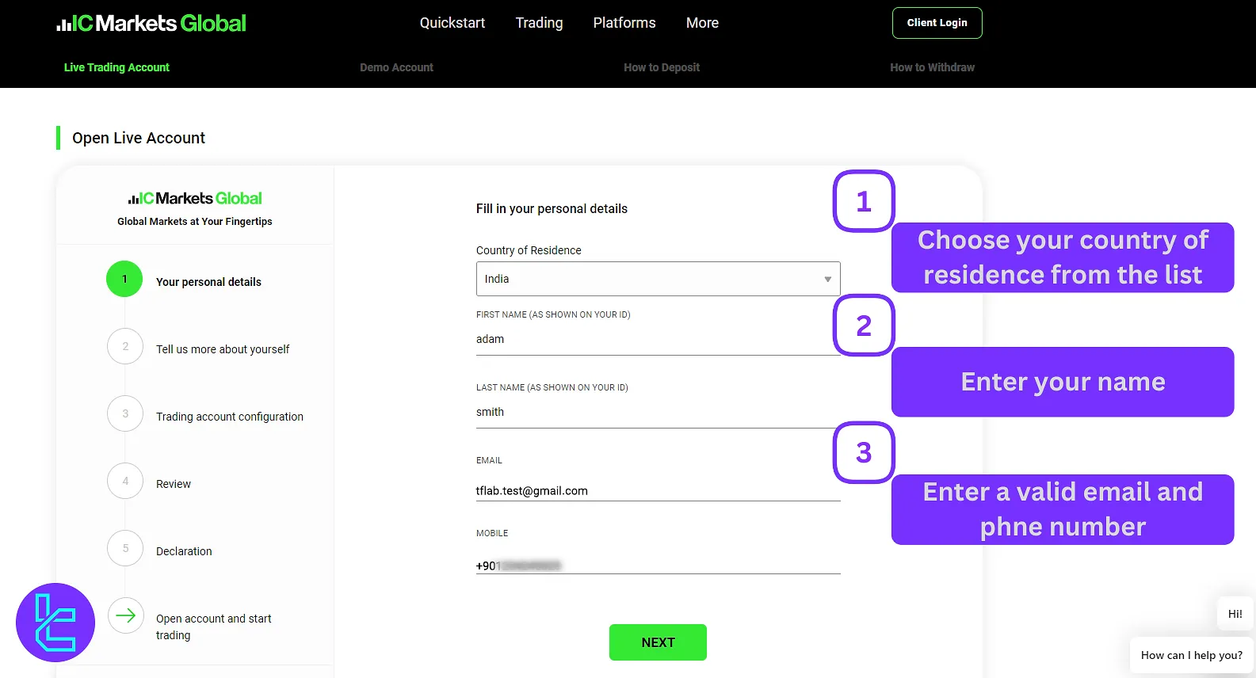Click the mobile number input field
The height and width of the screenshot is (678, 1256).
[658, 566]
